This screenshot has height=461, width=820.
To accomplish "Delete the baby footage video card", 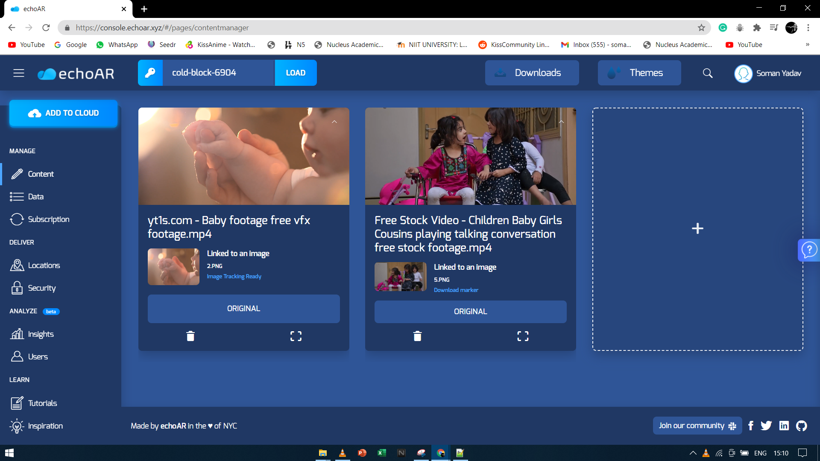I will [x=190, y=336].
